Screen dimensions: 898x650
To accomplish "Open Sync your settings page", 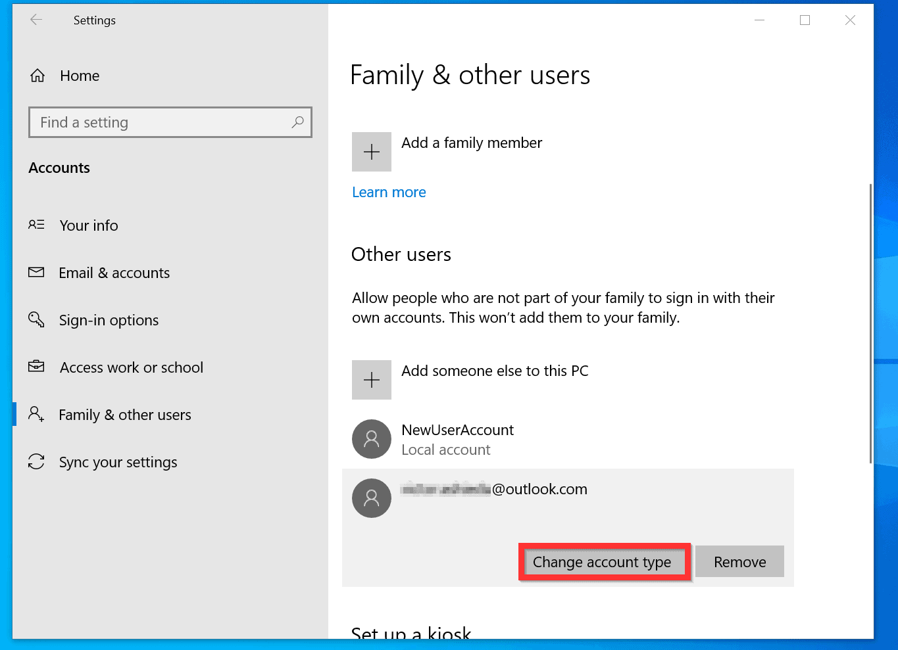I will pyautogui.click(x=118, y=462).
